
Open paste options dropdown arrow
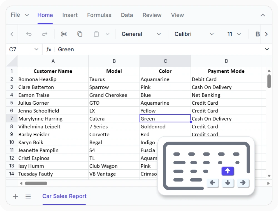(x=107, y=34)
